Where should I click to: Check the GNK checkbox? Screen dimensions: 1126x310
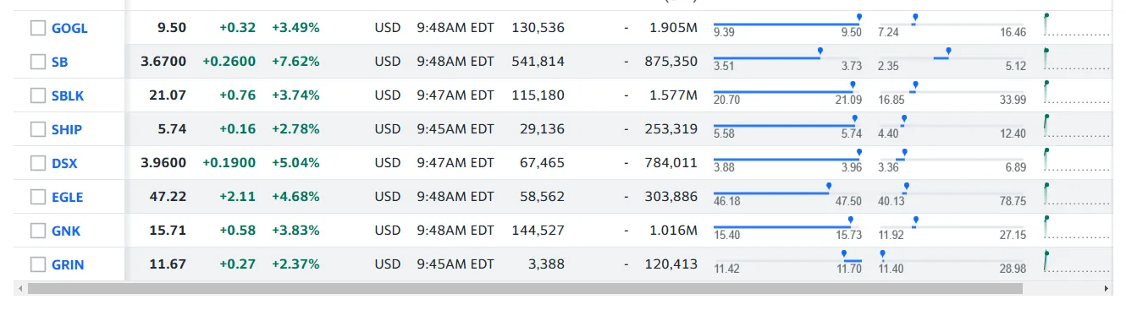tap(37, 231)
